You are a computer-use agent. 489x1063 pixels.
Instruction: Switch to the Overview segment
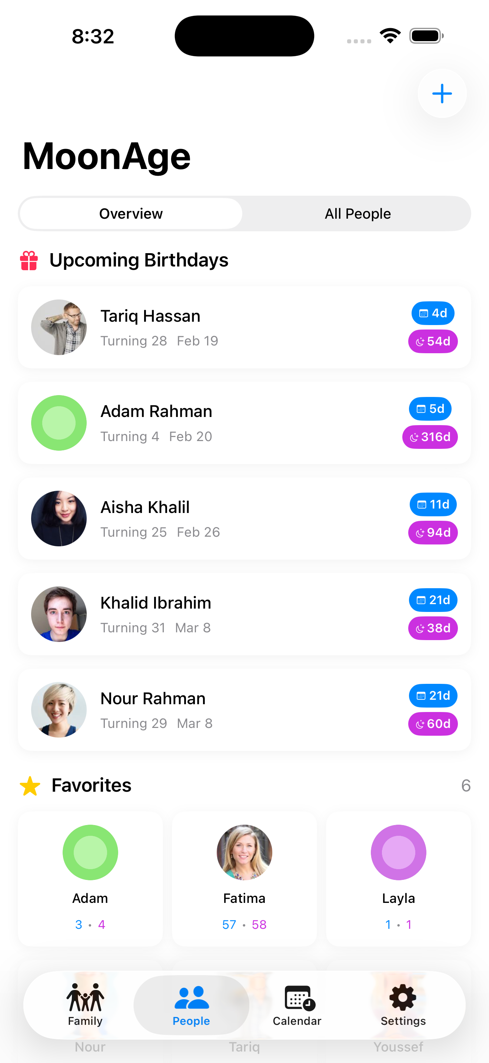[131, 214]
